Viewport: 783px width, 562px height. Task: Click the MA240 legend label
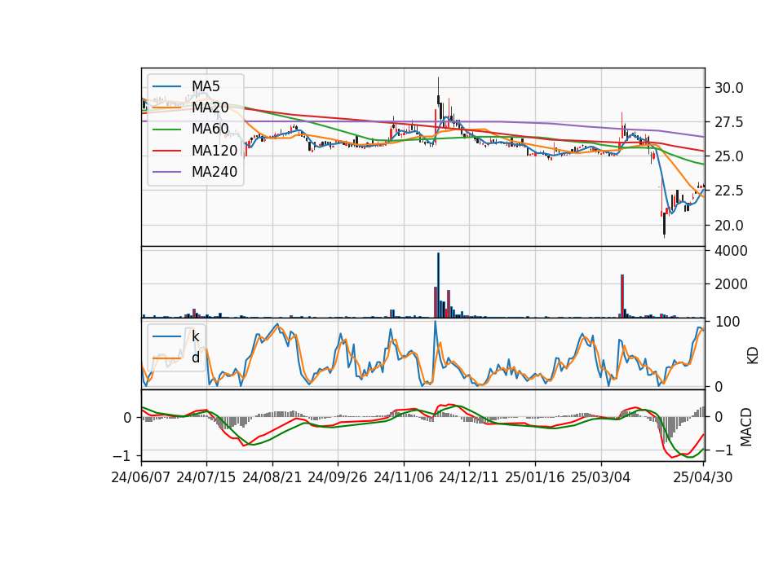(215, 172)
